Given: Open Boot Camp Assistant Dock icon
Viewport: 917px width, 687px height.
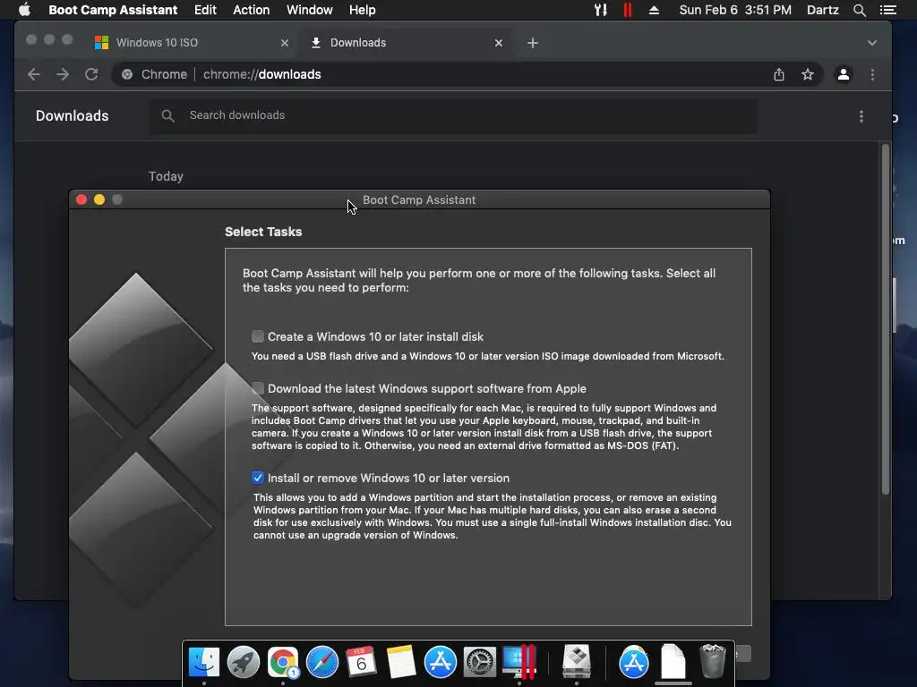Looking at the screenshot, I should point(577,662).
